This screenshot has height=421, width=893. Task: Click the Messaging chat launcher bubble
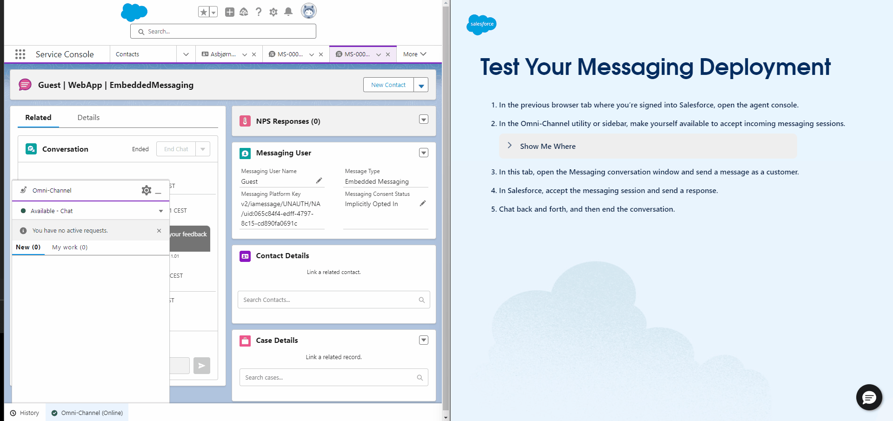tap(869, 397)
